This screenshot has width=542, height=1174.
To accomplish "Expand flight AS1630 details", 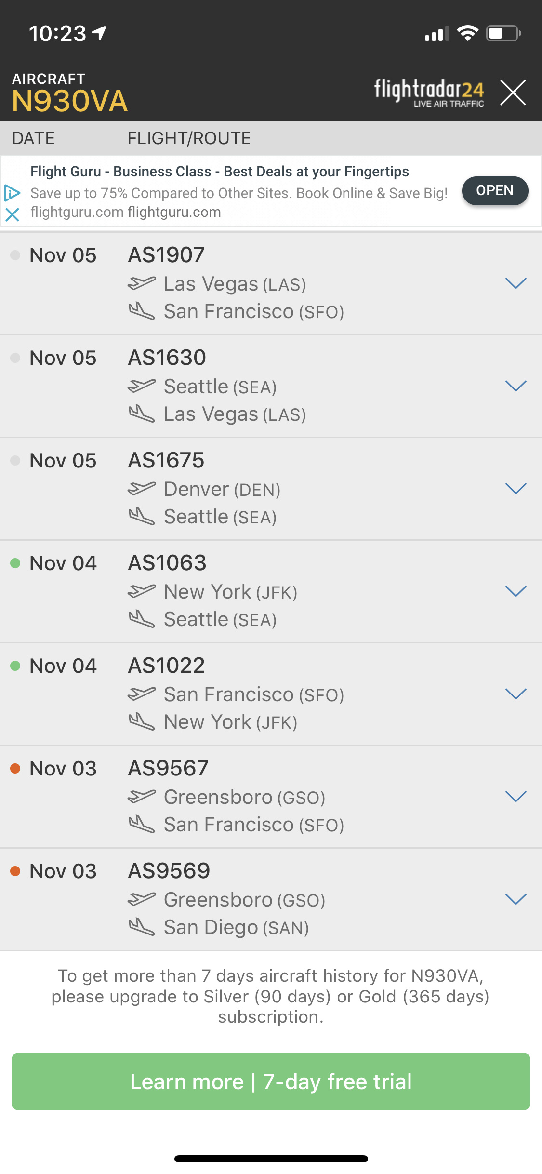I will tap(516, 386).
